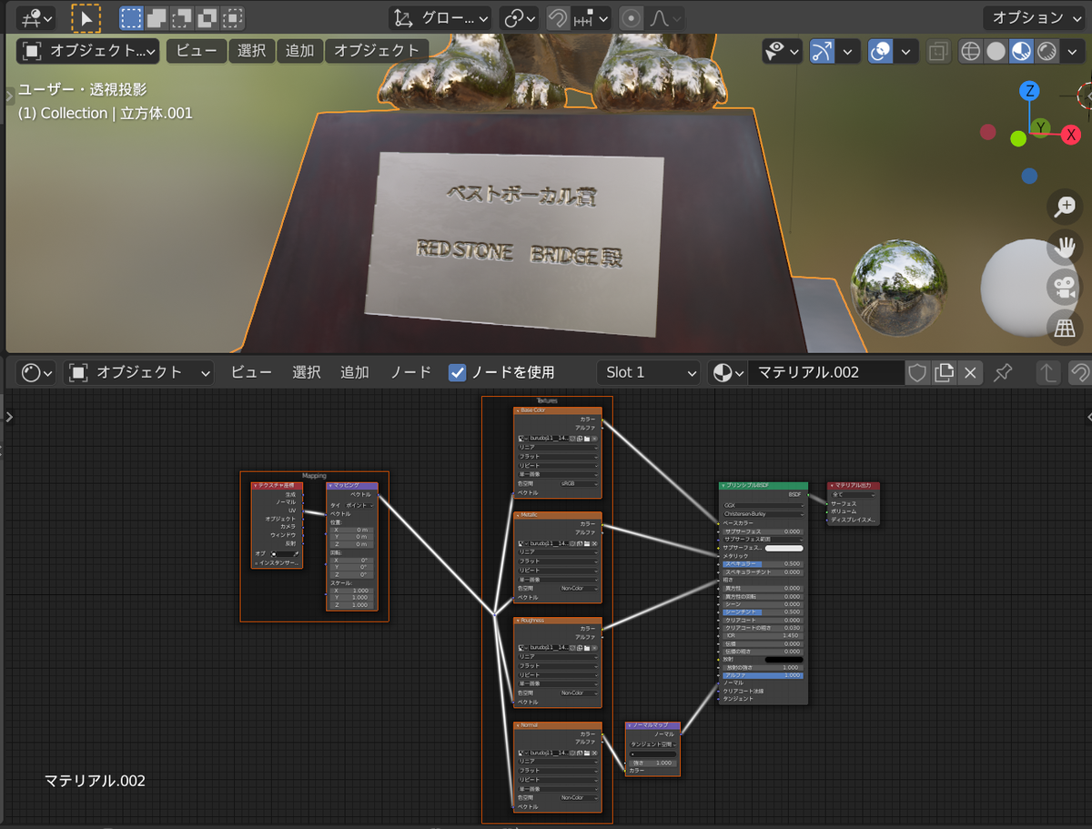Open the object type visibility eye dropdown
1092x829 pixels.
point(782,52)
